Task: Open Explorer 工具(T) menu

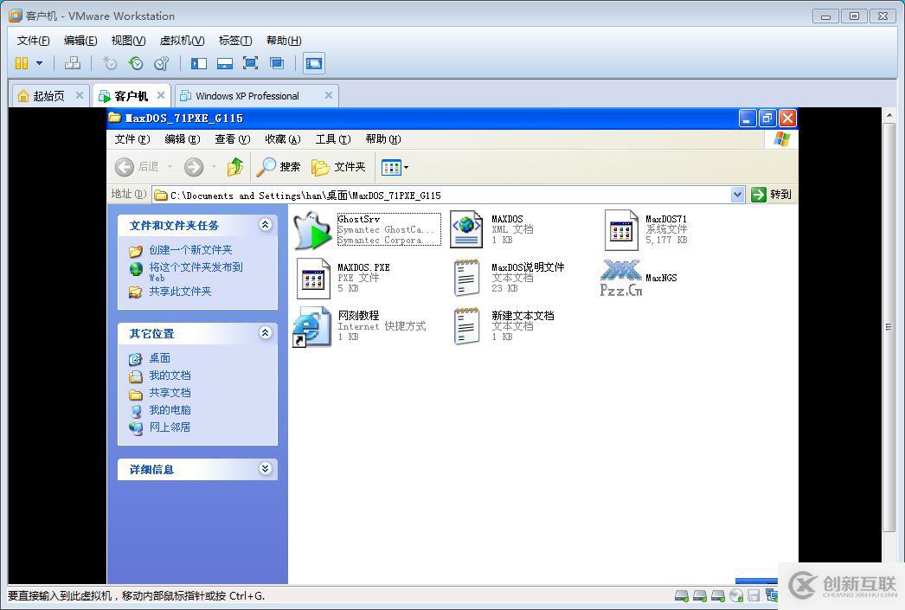Action: (x=333, y=139)
